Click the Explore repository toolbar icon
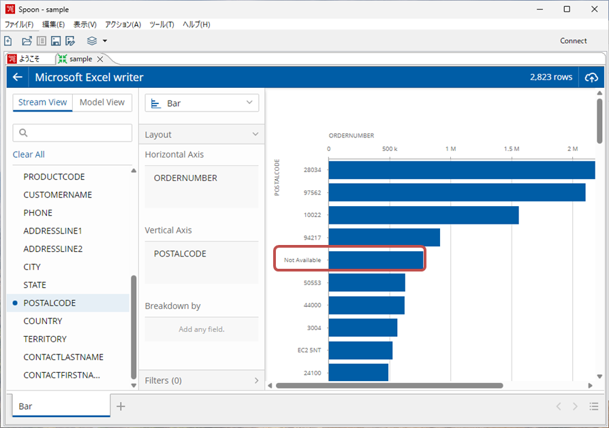The image size is (609, 428). [x=42, y=41]
